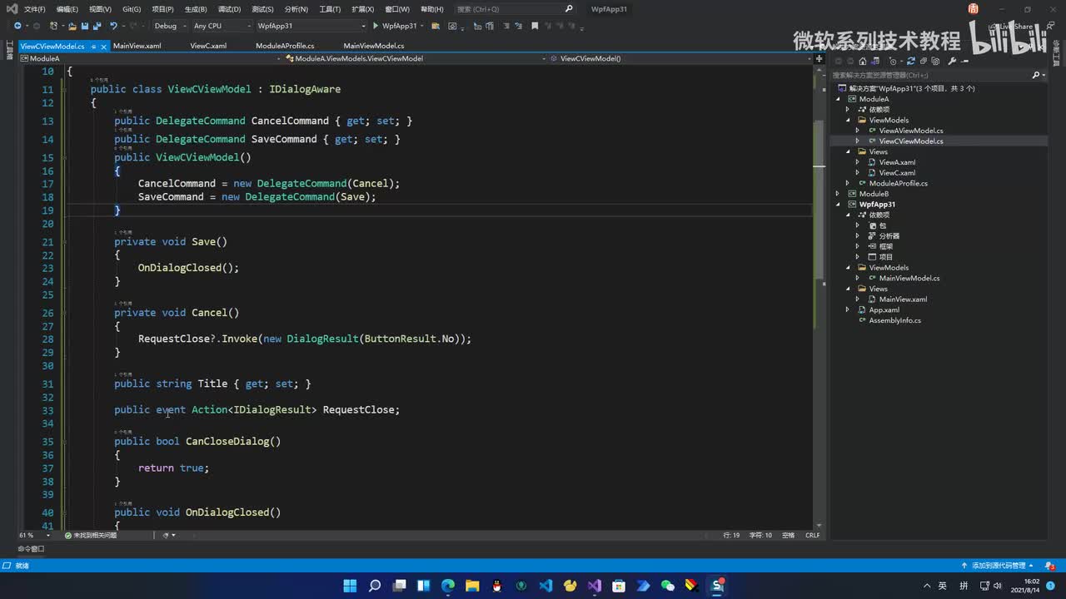Open File Explorer from the taskbar
The height and width of the screenshot is (599, 1066).
[x=472, y=586]
